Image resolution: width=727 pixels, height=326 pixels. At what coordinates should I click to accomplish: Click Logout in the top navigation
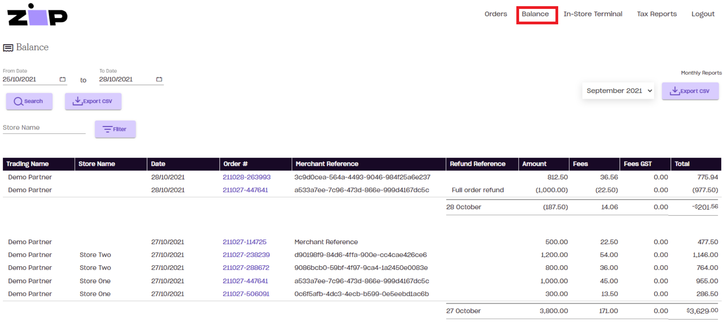pos(703,14)
